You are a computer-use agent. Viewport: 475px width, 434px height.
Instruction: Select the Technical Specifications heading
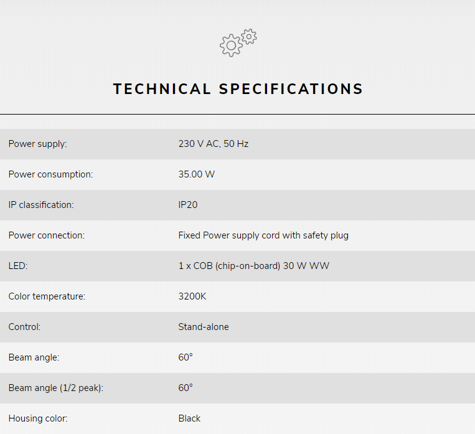coord(238,89)
